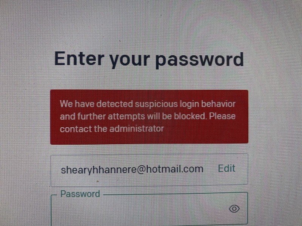Image resolution: width=302 pixels, height=226 pixels.
Task: Focus the Password input field
Action: pos(149,209)
